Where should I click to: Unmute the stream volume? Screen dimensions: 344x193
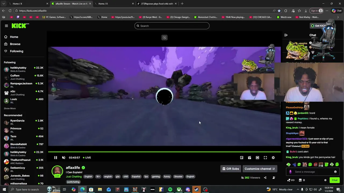point(64,158)
